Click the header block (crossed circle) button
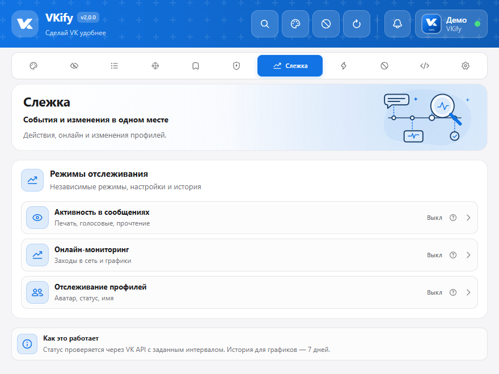The width and height of the screenshot is (499, 374). (x=326, y=24)
